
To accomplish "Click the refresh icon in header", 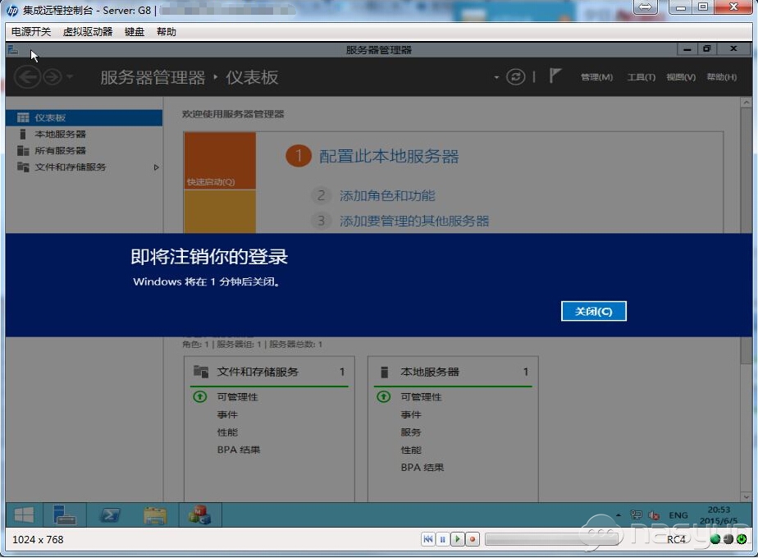I will 515,77.
